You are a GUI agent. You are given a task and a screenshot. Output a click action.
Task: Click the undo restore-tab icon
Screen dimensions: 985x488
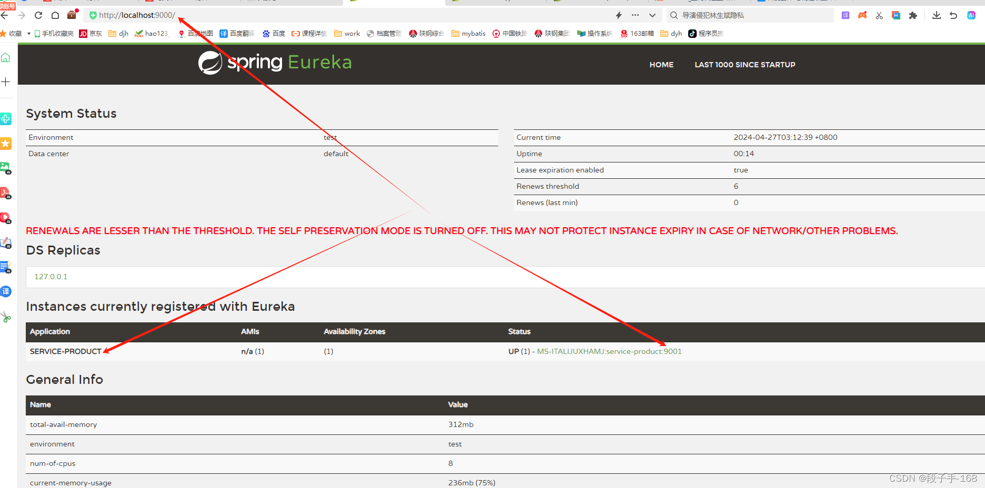click(953, 15)
